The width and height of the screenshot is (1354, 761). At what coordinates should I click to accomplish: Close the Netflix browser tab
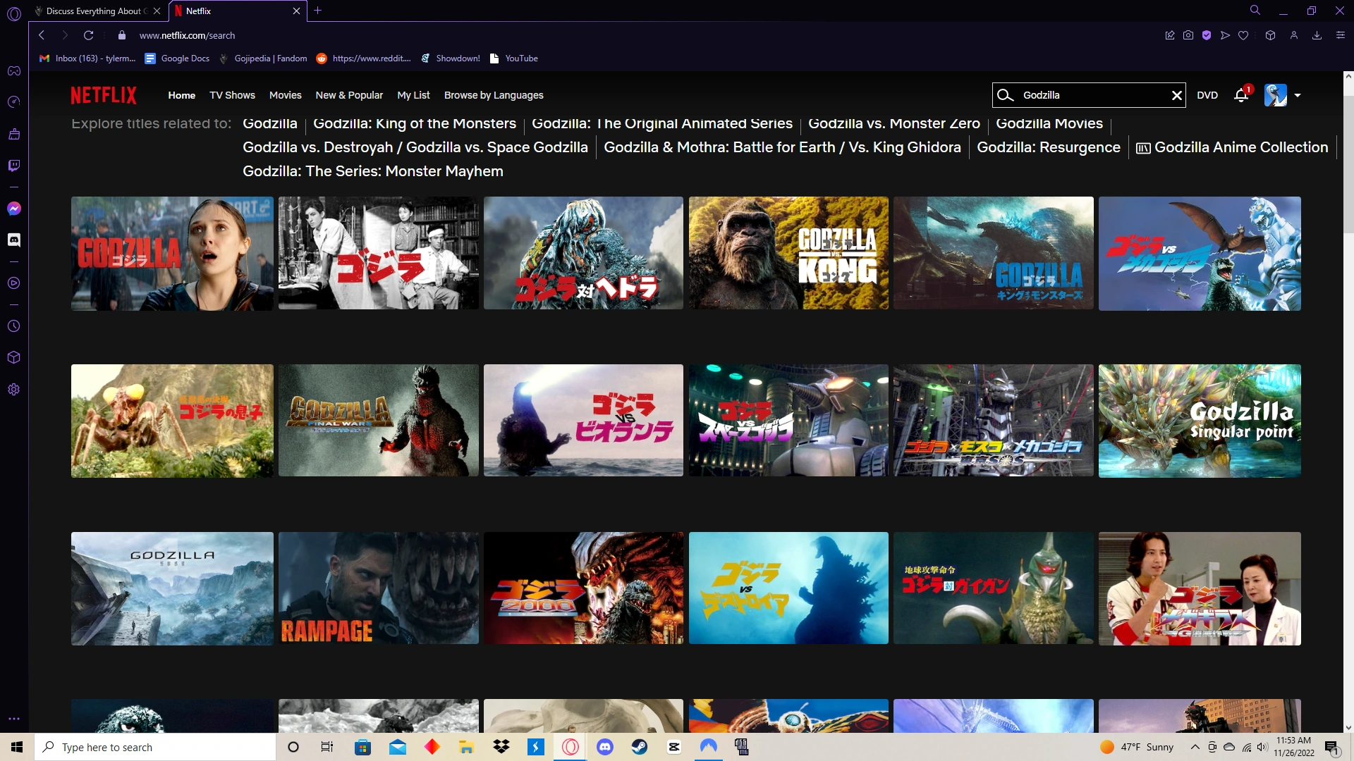296,11
